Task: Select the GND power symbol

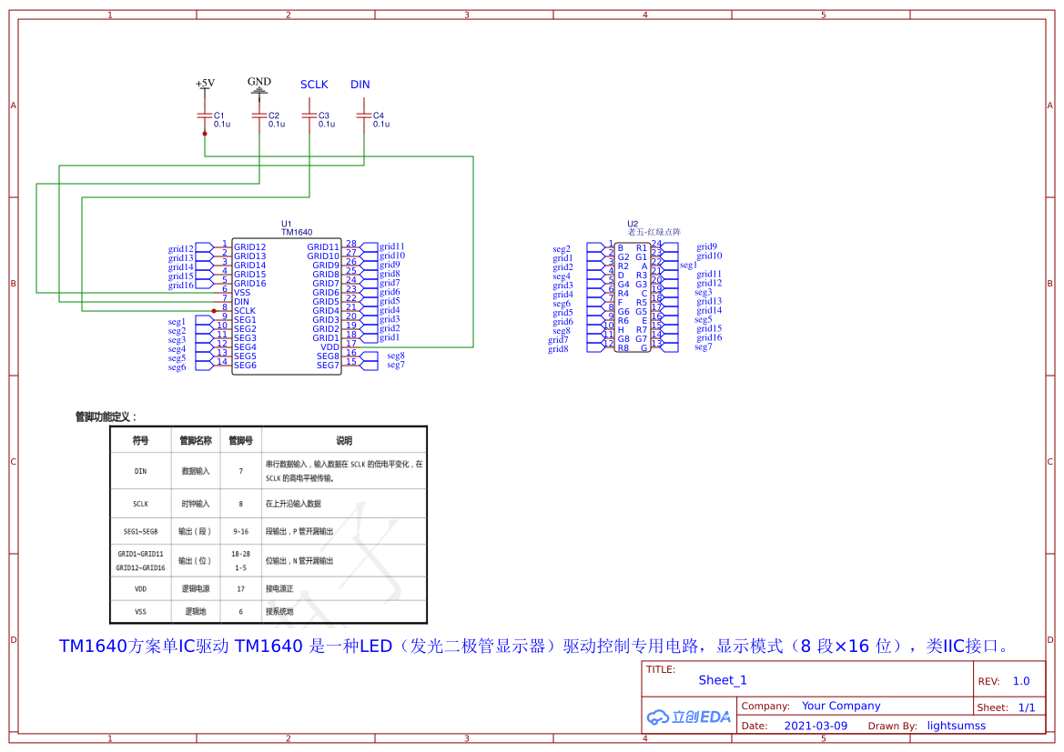Action: click(x=259, y=85)
